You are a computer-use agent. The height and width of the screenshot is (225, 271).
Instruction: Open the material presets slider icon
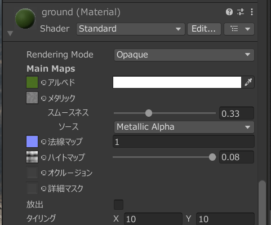(241, 12)
